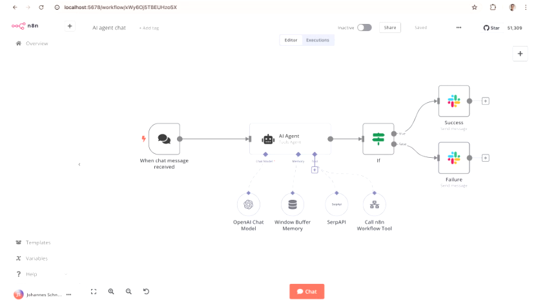Click the star count 51,309
The image size is (538, 302).
click(x=515, y=28)
